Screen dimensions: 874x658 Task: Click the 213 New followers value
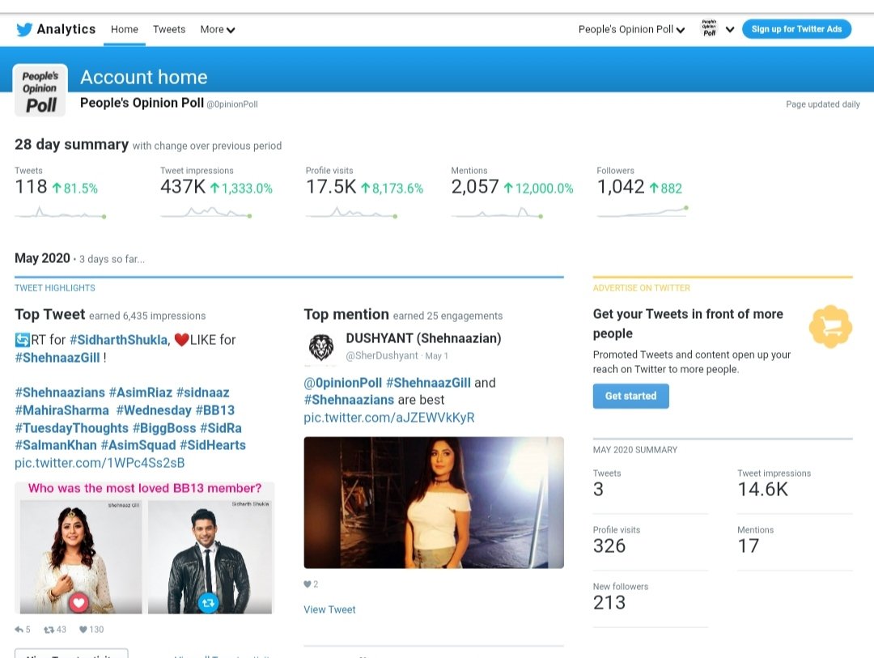[x=609, y=603]
